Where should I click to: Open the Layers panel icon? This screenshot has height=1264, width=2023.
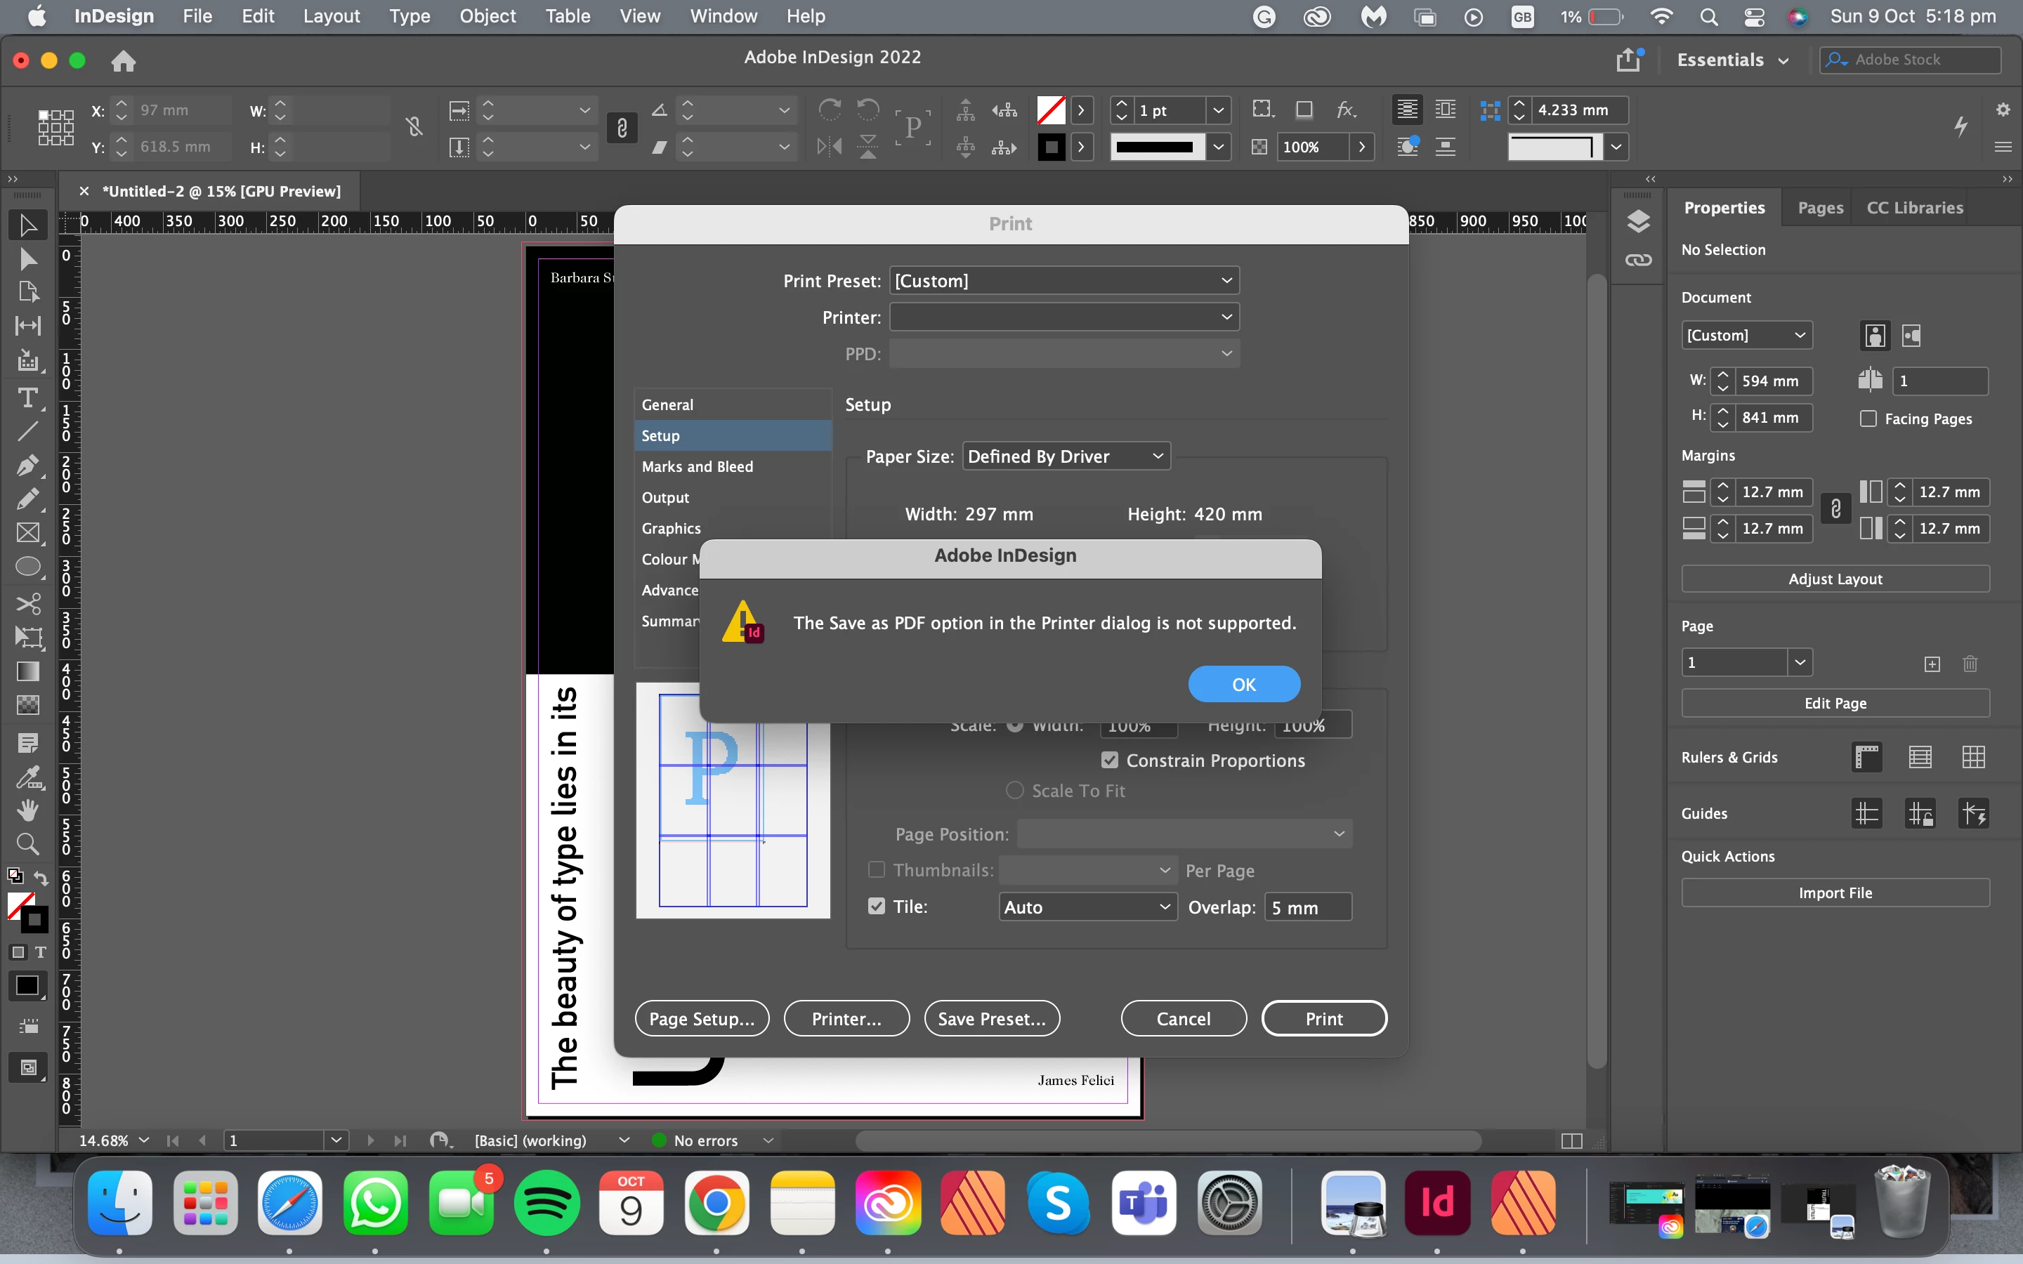[x=1639, y=221]
